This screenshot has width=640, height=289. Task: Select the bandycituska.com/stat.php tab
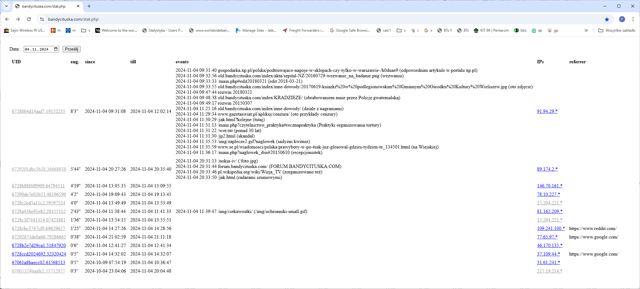[47, 6]
